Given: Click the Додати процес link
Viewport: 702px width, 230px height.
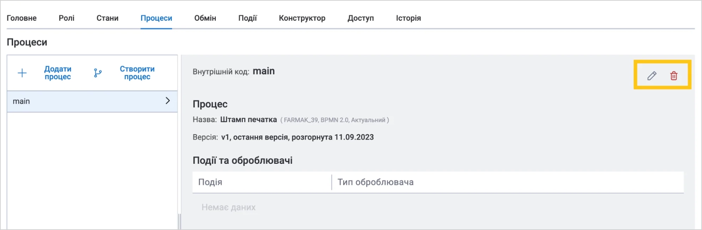Looking at the screenshot, I should tap(58, 73).
